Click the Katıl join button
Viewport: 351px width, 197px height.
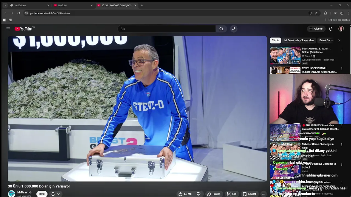pyautogui.click(x=42, y=194)
